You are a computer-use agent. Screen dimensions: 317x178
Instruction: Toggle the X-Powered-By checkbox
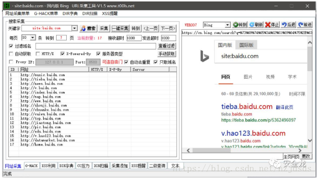[62, 54]
